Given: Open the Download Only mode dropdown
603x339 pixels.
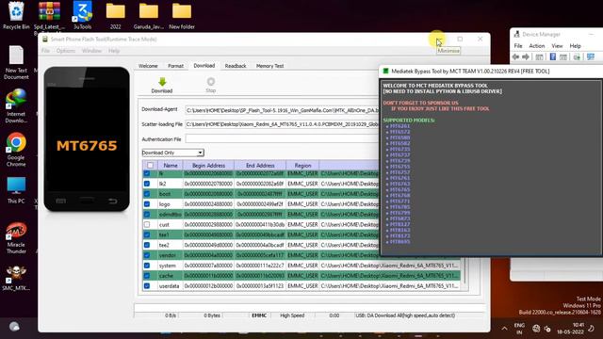Looking at the screenshot, I should [x=172, y=153].
